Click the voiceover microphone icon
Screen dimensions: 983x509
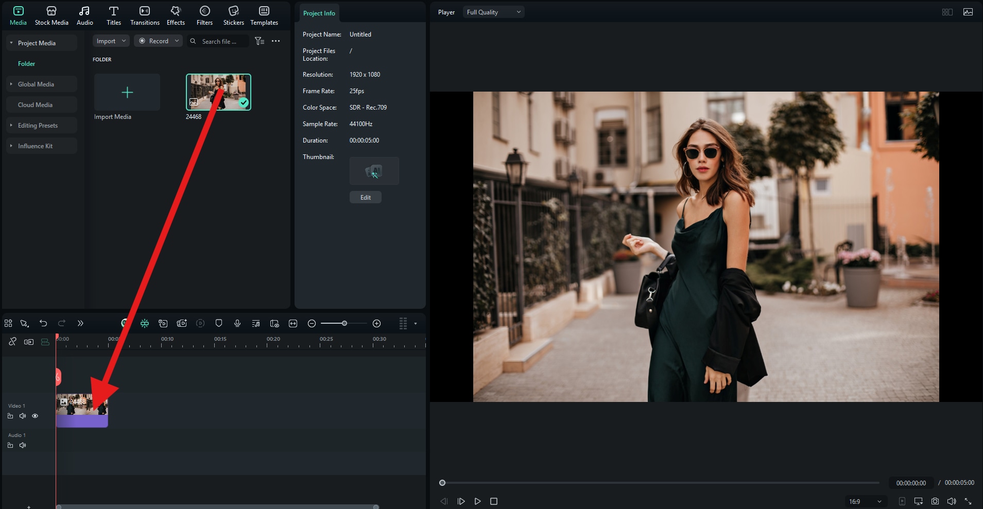coord(237,323)
